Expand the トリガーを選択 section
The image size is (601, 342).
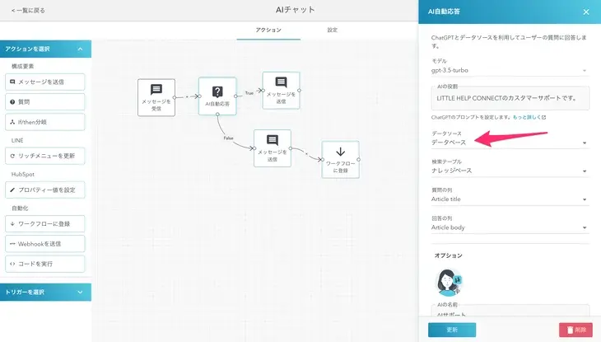[80, 292]
